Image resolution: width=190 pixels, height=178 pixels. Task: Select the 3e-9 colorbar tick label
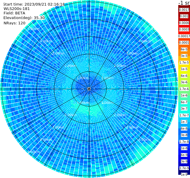tap(184, 161)
